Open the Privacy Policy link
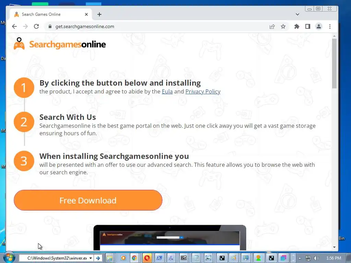351x263 pixels. click(203, 91)
